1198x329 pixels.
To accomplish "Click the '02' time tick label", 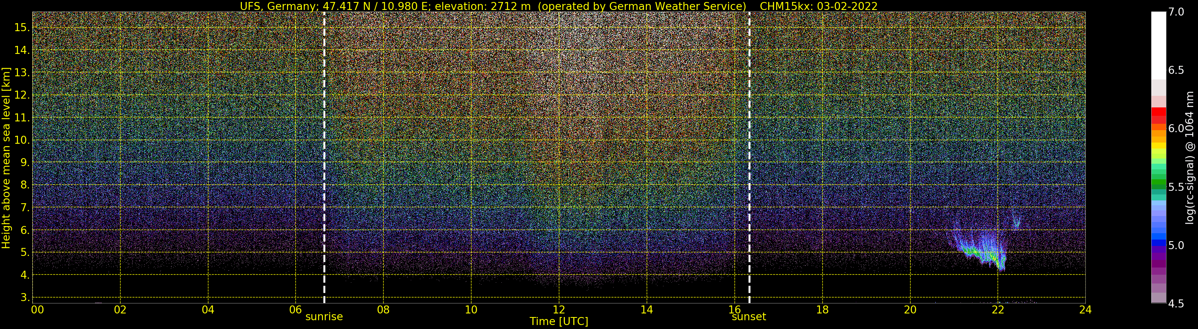I will pyautogui.click(x=121, y=310).
